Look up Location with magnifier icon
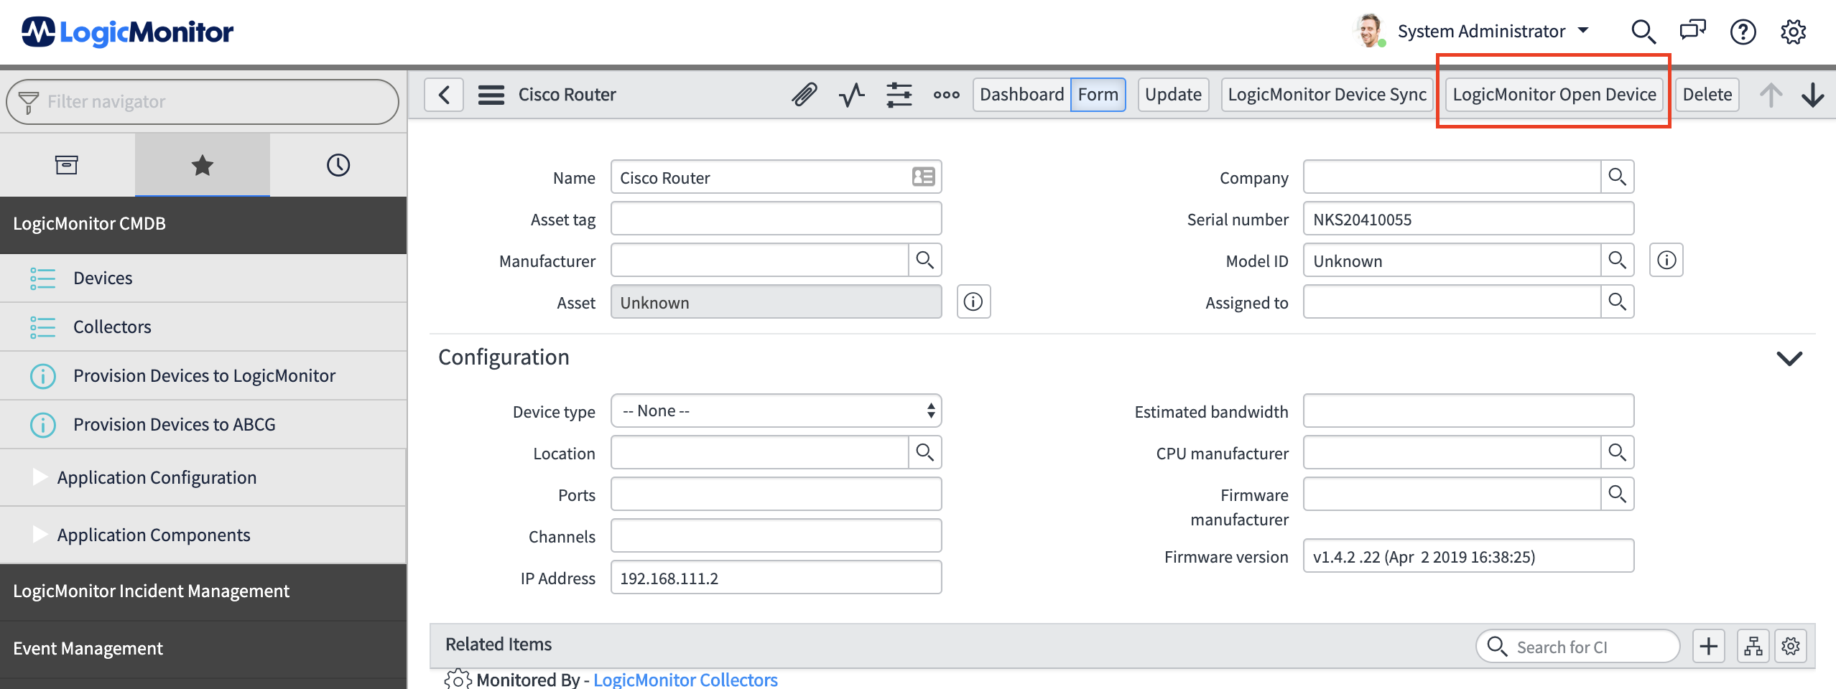This screenshot has width=1836, height=689. [925, 452]
